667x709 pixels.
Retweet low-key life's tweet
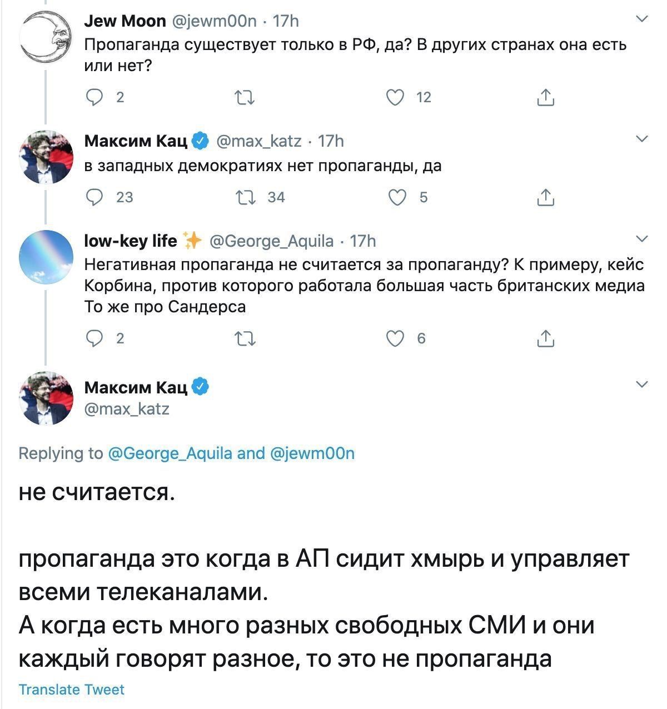[245, 338]
